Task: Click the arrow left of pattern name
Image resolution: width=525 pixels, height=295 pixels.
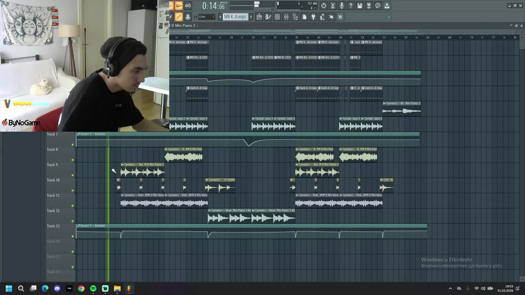Action: point(220,17)
